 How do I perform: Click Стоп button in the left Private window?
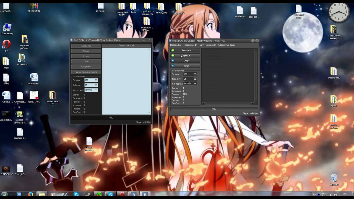point(86,61)
